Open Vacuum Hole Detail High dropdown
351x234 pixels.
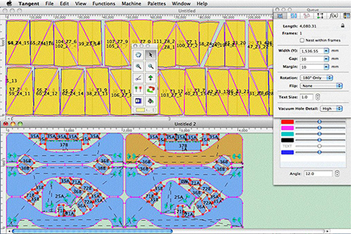331,108
